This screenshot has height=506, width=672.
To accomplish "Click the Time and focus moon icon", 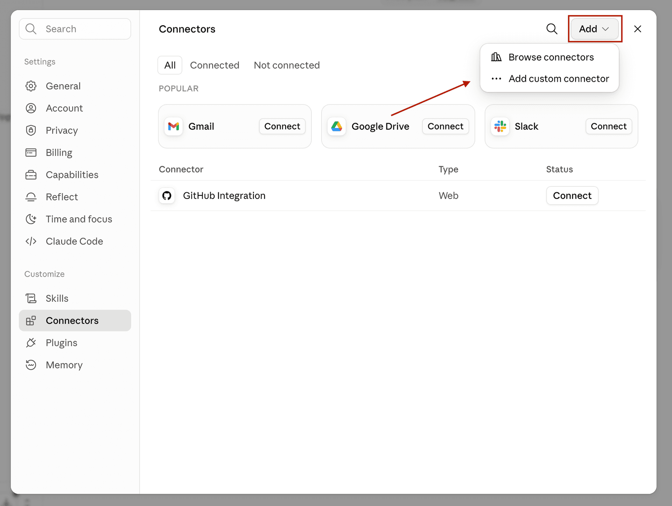I will (x=31, y=219).
